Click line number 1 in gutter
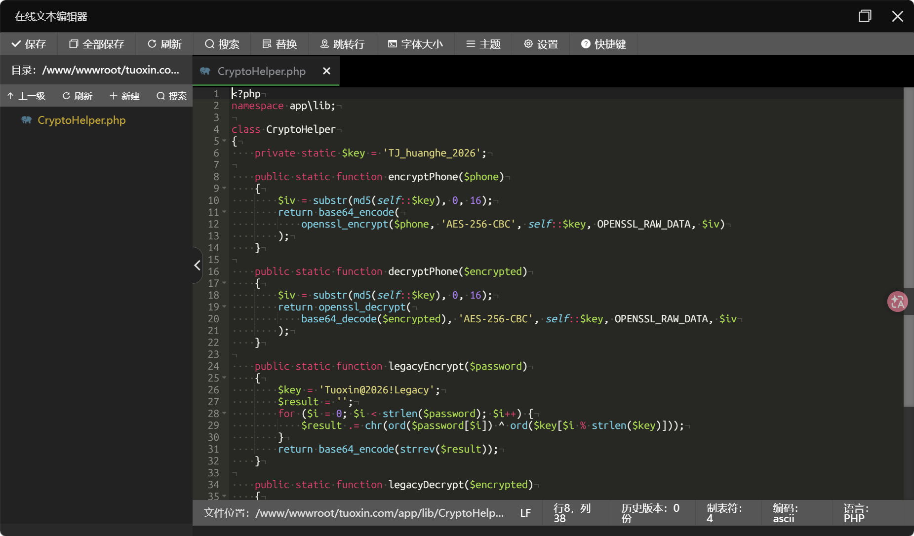914x536 pixels. point(216,93)
